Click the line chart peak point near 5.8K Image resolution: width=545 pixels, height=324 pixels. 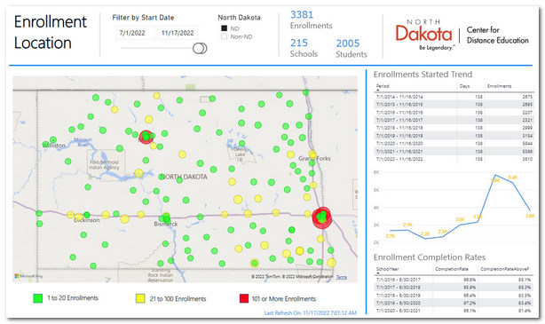(495, 175)
